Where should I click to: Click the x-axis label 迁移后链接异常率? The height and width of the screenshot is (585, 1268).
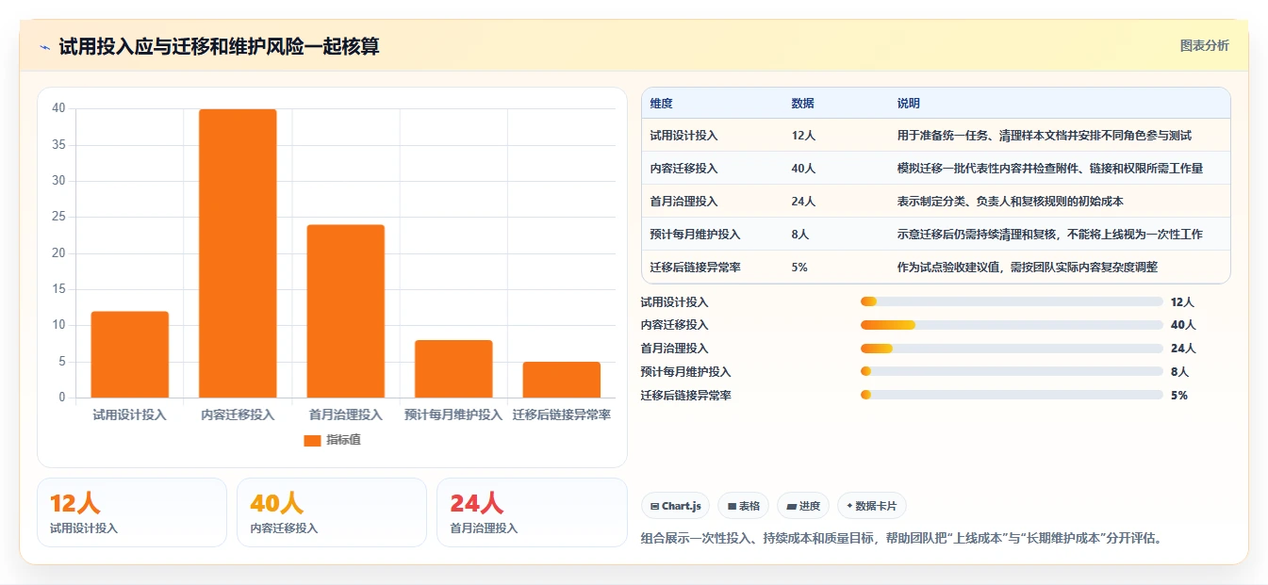pos(561,415)
